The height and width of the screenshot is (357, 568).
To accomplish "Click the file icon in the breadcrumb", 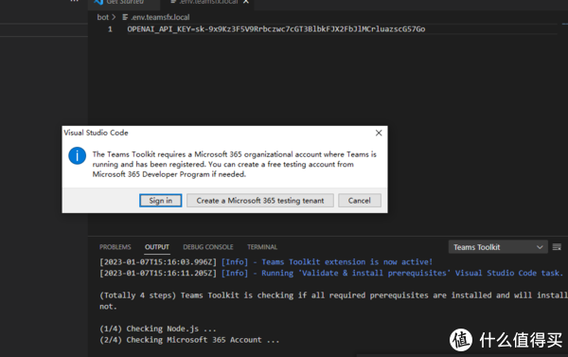I will (x=125, y=17).
